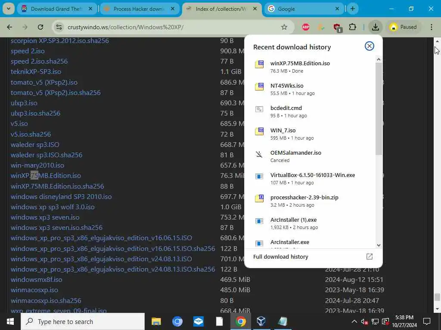Switch to Download Grand Theft tab
441x330 pixels.
(57, 9)
